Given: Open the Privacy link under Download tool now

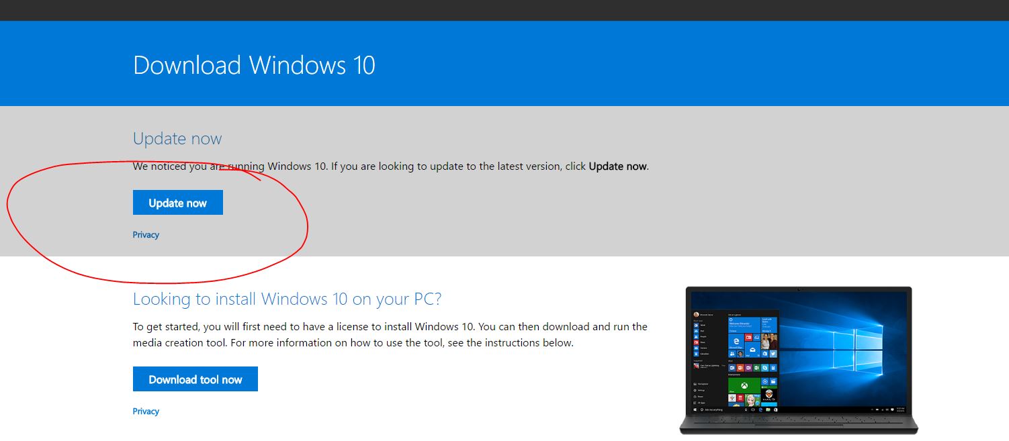Looking at the screenshot, I should coord(146,411).
